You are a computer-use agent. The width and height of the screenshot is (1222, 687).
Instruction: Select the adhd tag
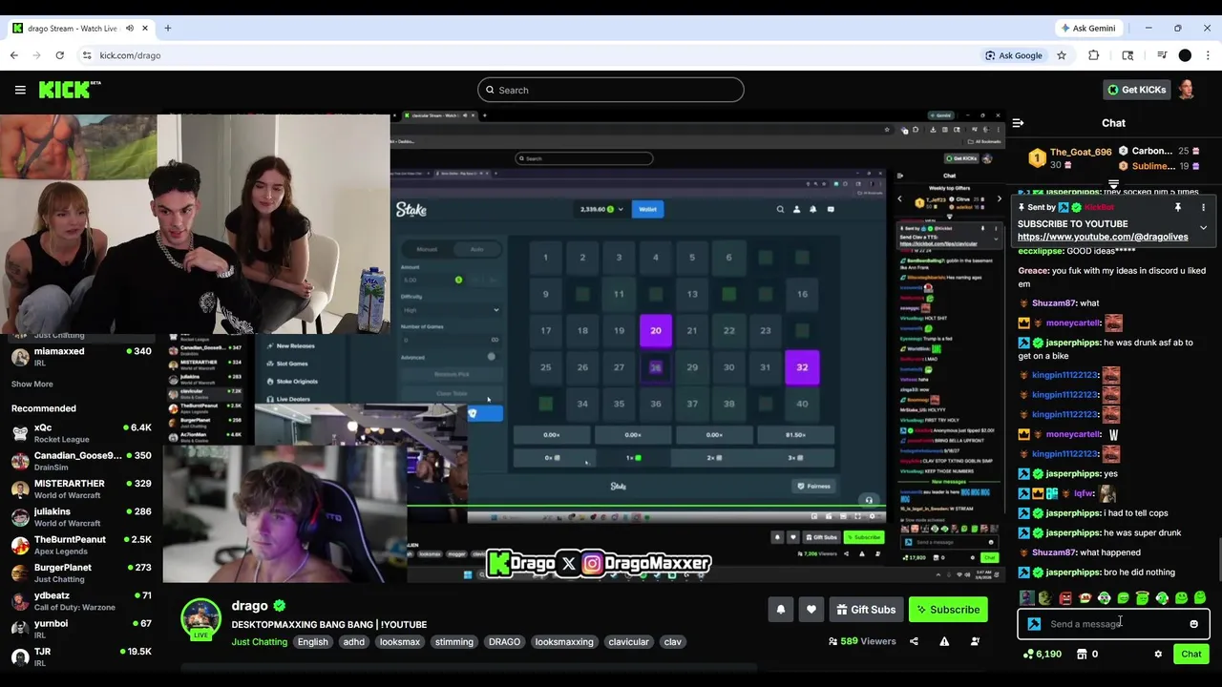coord(354,642)
